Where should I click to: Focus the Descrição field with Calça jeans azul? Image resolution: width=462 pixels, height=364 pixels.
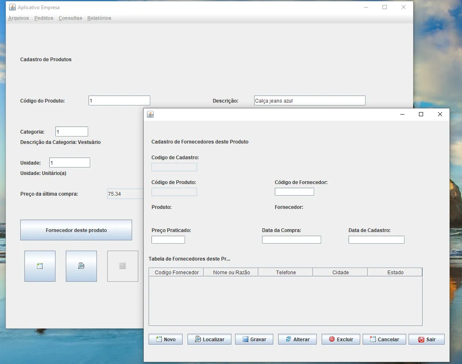click(310, 101)
